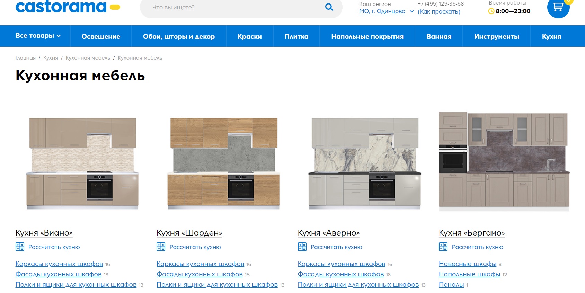Open the Кухня «Шарден» kitchen image
This screenshot has height=293, width=585.
click(224, 163)
